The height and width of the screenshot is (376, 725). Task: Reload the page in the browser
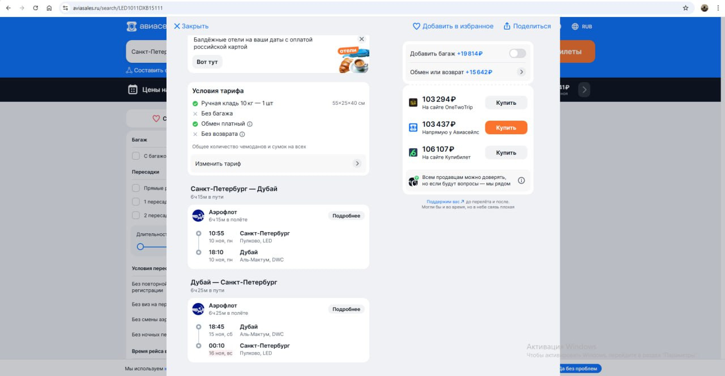tap(36, 8)
